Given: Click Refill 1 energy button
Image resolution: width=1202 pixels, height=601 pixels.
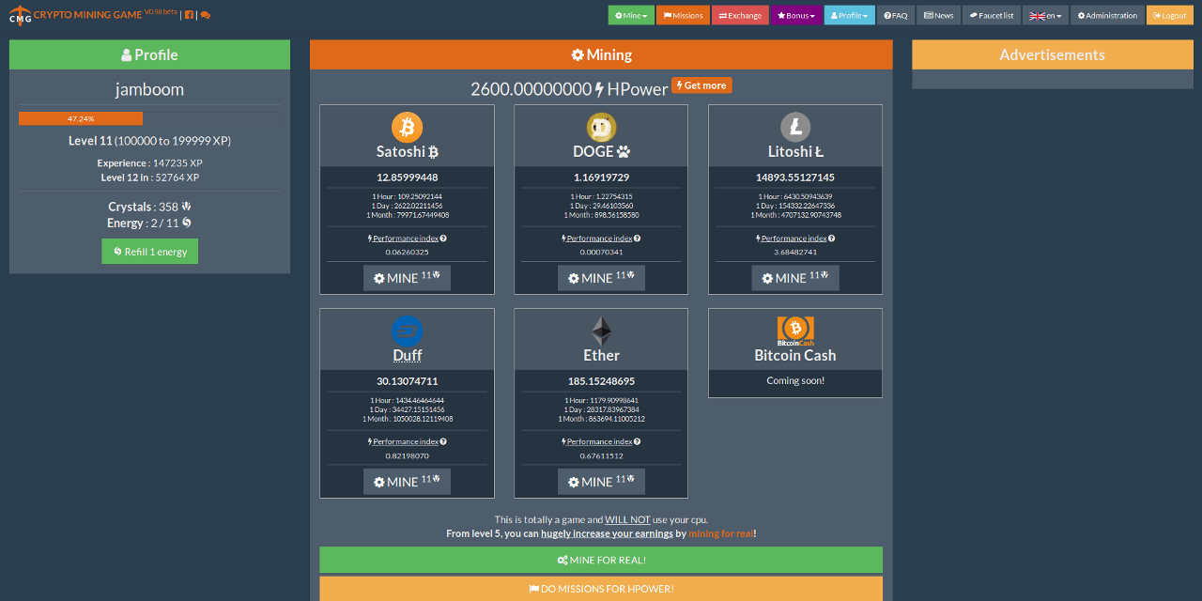Looking at the screenshot, I should 150,252.
